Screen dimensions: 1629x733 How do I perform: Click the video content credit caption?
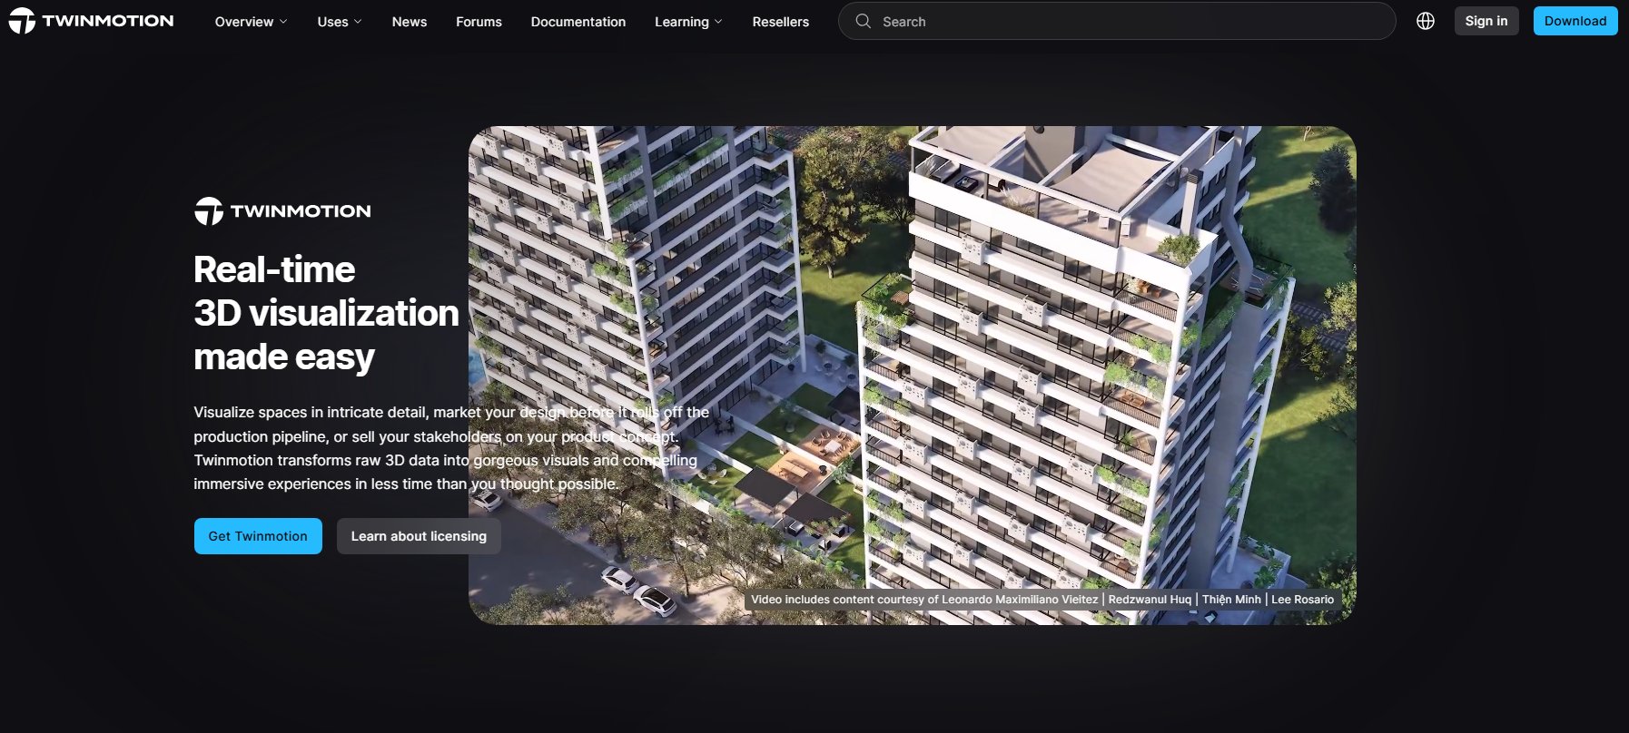coord(1042,600)
